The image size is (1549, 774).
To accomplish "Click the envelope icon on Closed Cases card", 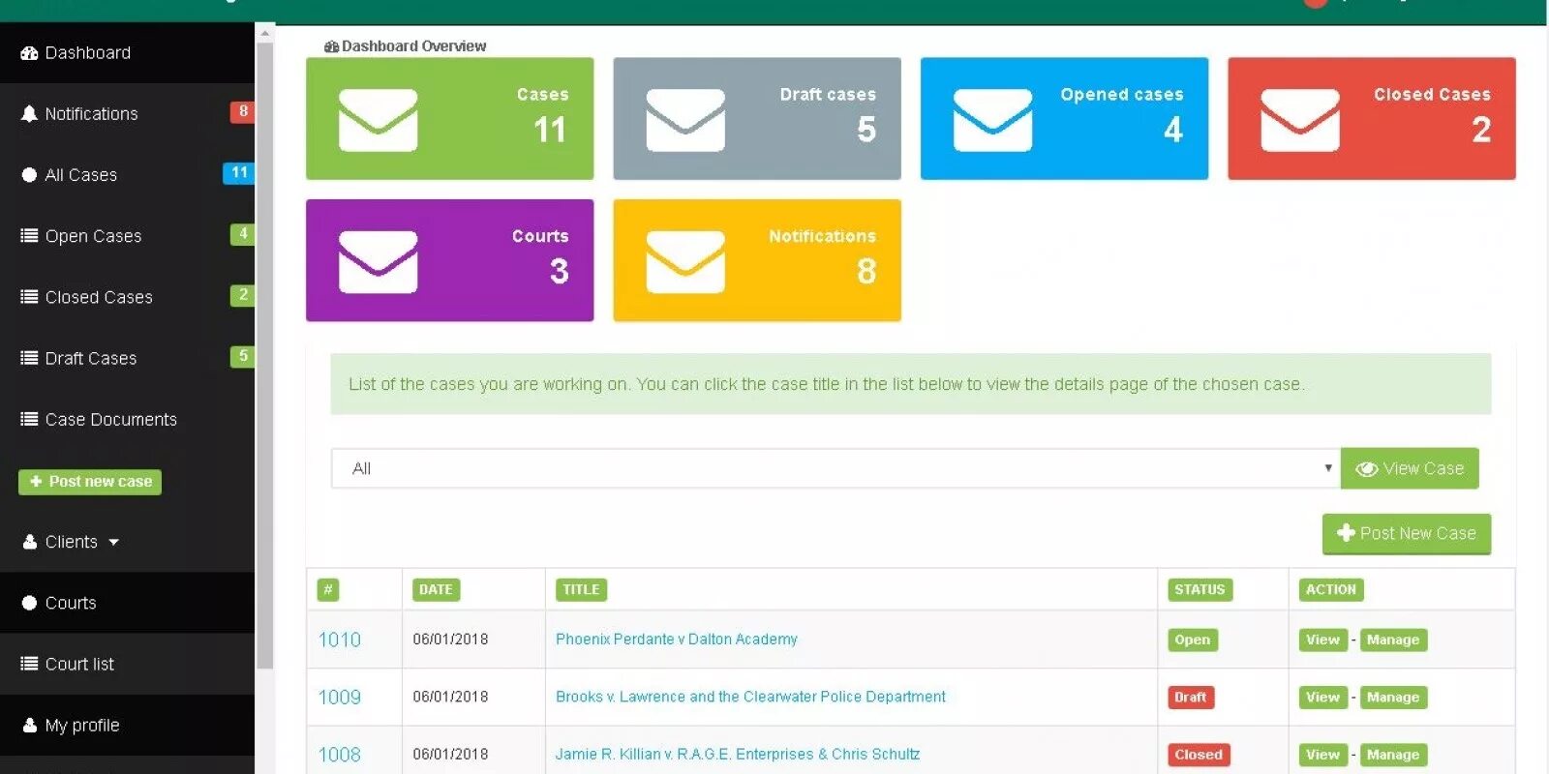I will 1300,120.
